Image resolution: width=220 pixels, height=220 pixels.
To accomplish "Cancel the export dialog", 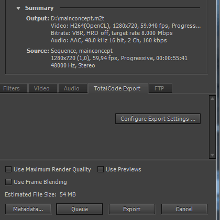I will 184,209.
